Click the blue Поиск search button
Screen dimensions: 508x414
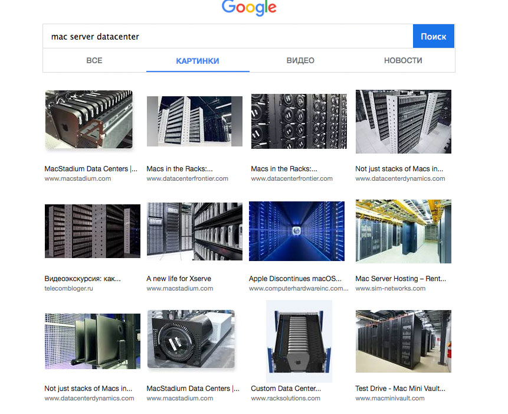(434, 36)
